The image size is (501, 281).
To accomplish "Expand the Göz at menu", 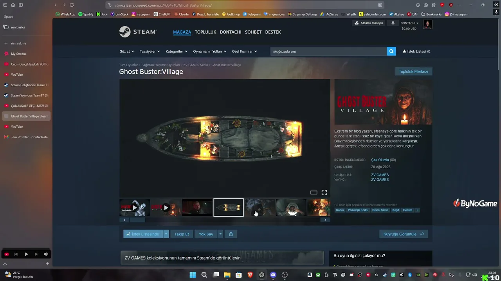I will tap(127, 51).
